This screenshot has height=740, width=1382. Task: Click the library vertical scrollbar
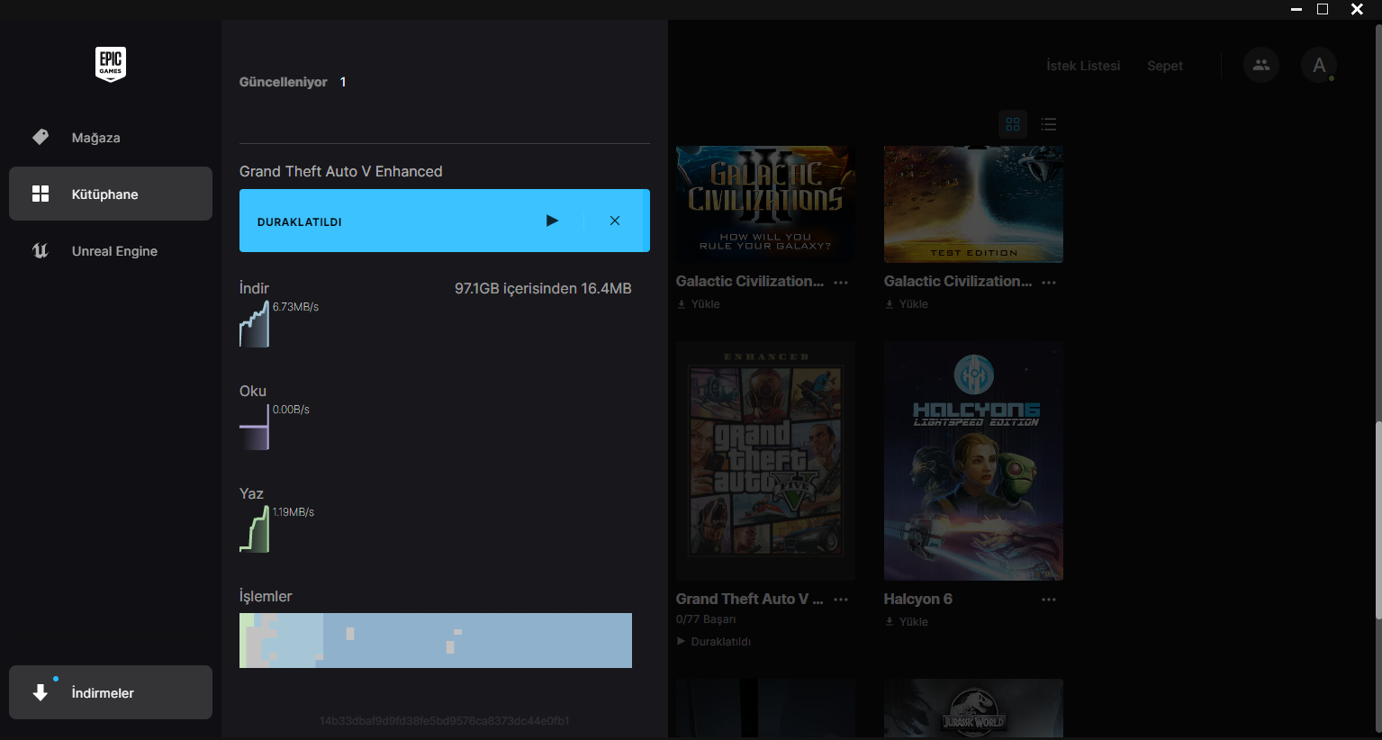click(x=1377, y=520)
